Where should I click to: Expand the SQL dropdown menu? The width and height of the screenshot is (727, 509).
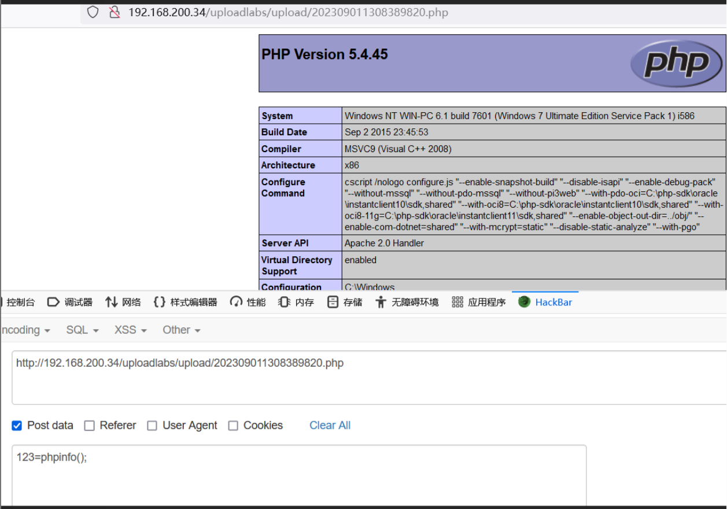pos(82,330)
